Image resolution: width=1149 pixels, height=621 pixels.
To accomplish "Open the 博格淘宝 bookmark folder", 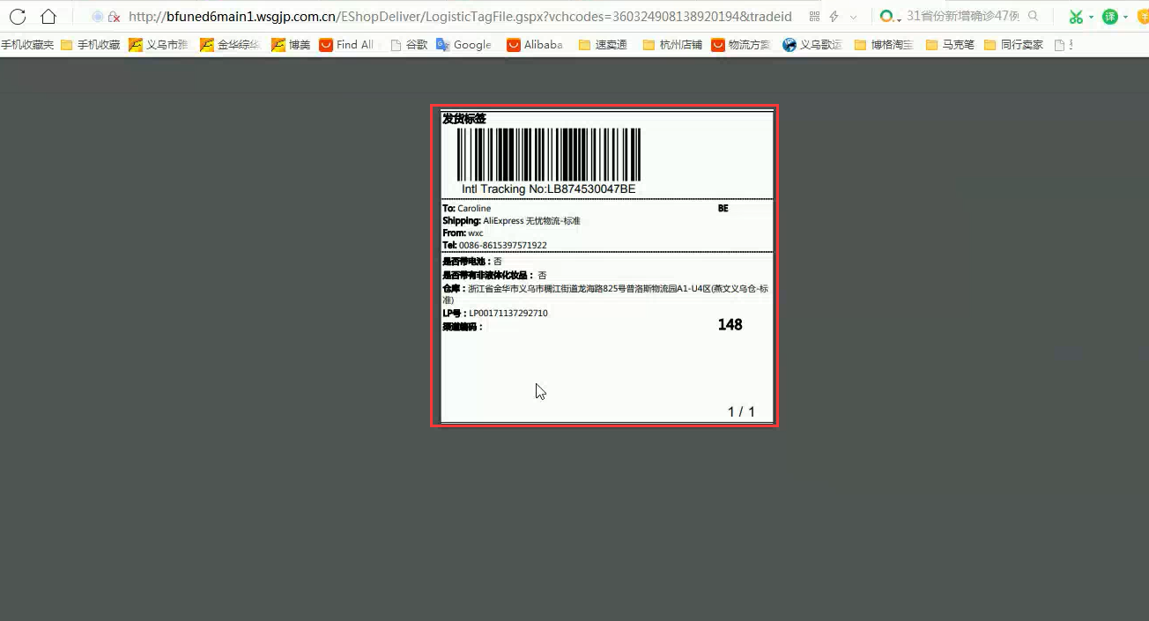I will click(x=884, y=45).
